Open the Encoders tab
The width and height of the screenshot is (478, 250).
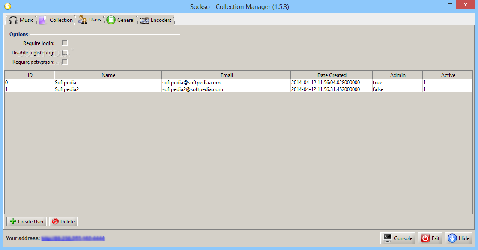pos(156,20)
